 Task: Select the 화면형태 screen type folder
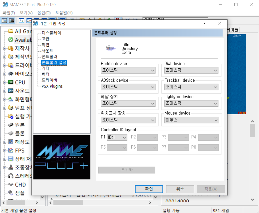coord(11,99)
